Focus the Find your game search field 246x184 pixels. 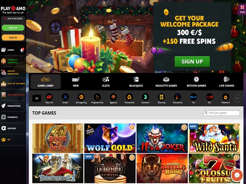tap(221, 113)
